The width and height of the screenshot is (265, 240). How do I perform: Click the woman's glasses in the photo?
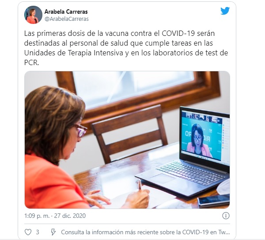click(x=81, y=130)
